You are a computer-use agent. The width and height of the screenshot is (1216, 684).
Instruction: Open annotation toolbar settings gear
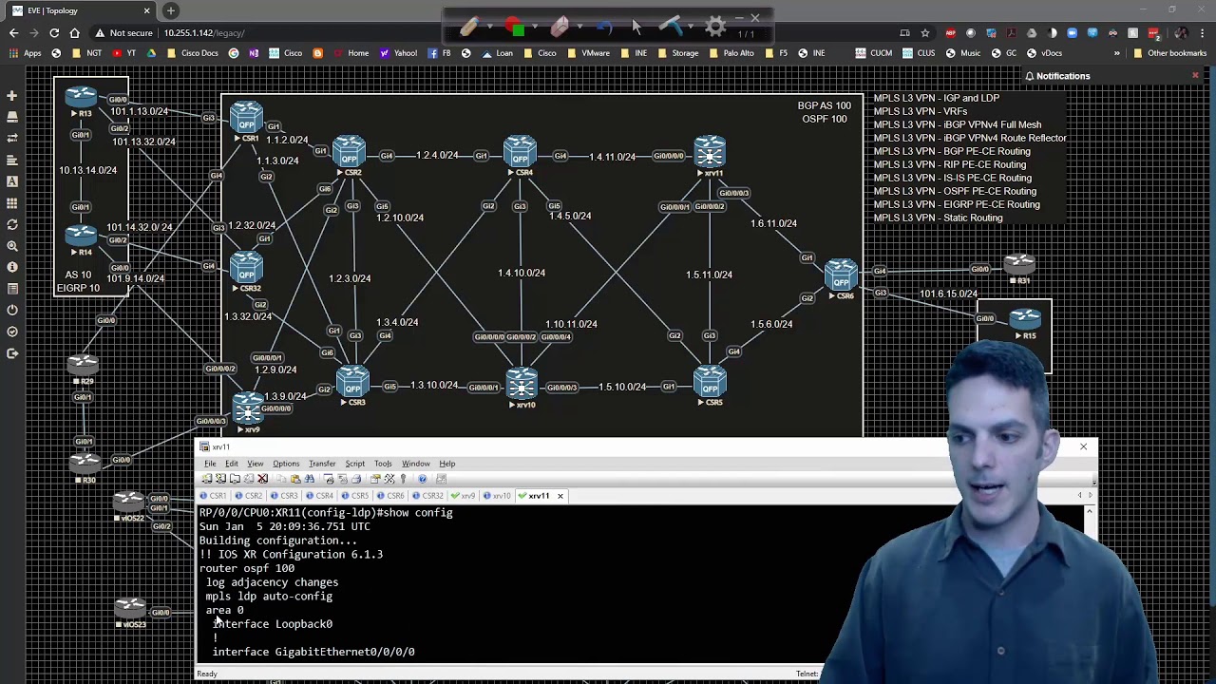click(x=715, y=27)
